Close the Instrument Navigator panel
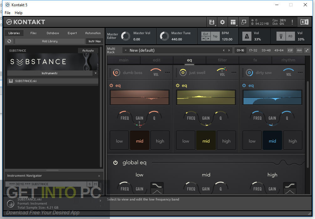This screenshot has width=315, height=219. 99,176
